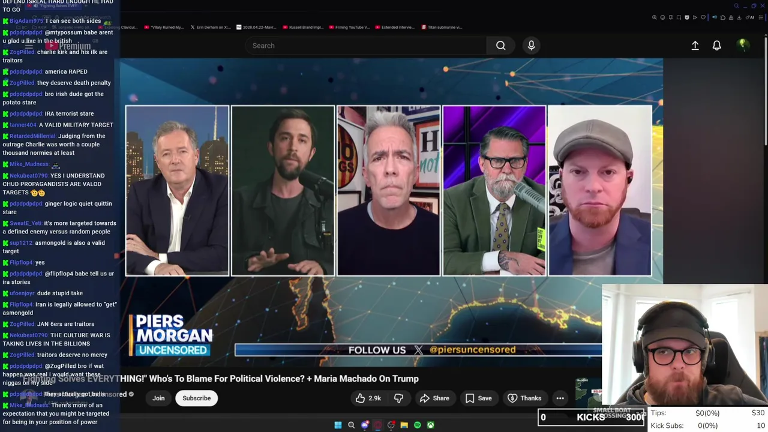
Task: Open Windows taskbar search
Action: [x=351, y=425]
